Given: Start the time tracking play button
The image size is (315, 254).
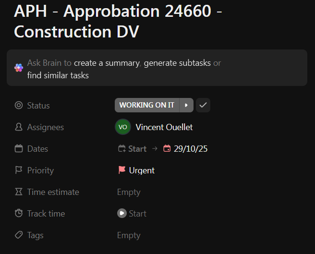Looking at the screenshot, I should tap(122, 214).
